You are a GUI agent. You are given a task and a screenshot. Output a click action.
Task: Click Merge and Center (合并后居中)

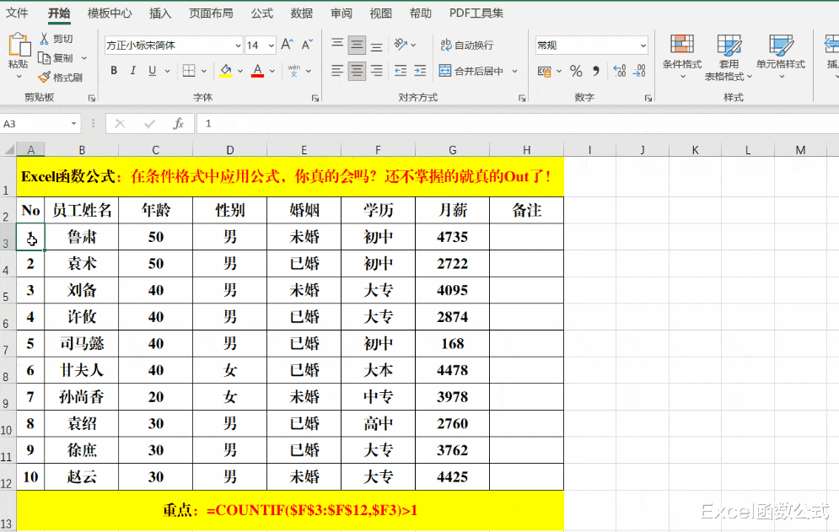point(471,71)
